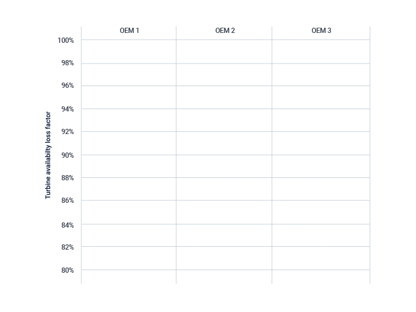Click the 80% axis tick label
Viewport: 416px width, 312px height.
click(68, 270)
